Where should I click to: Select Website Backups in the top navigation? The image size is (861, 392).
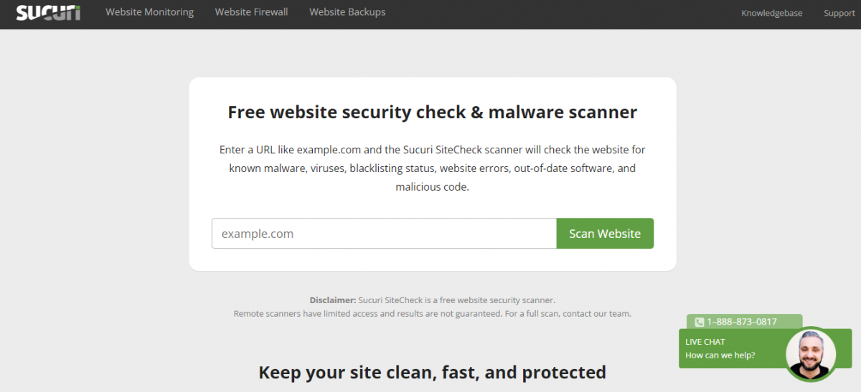(347, 12)
